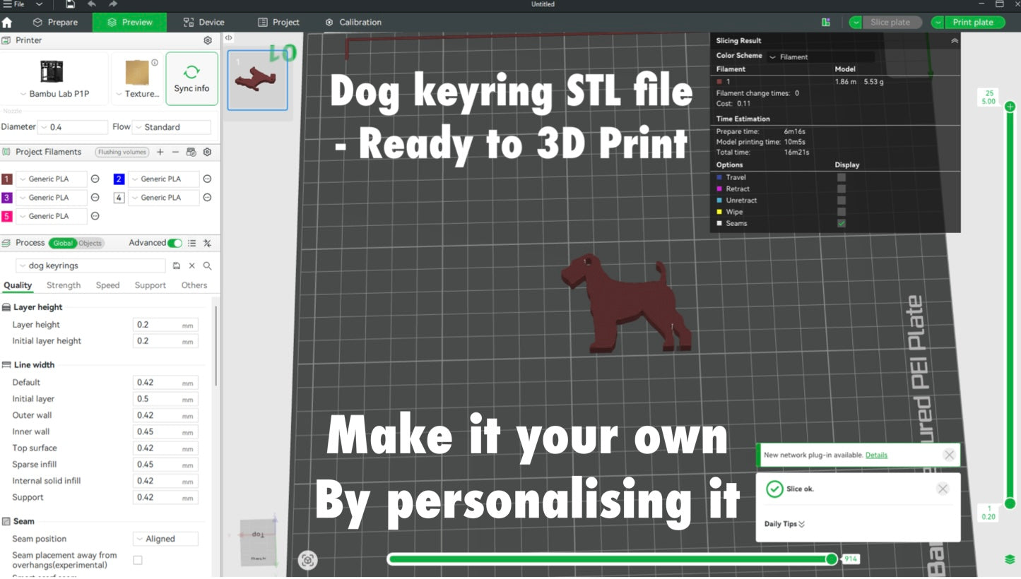1021x579 pixels.
Task: Switch to the Prepare tab
Action: pos(55,23)
